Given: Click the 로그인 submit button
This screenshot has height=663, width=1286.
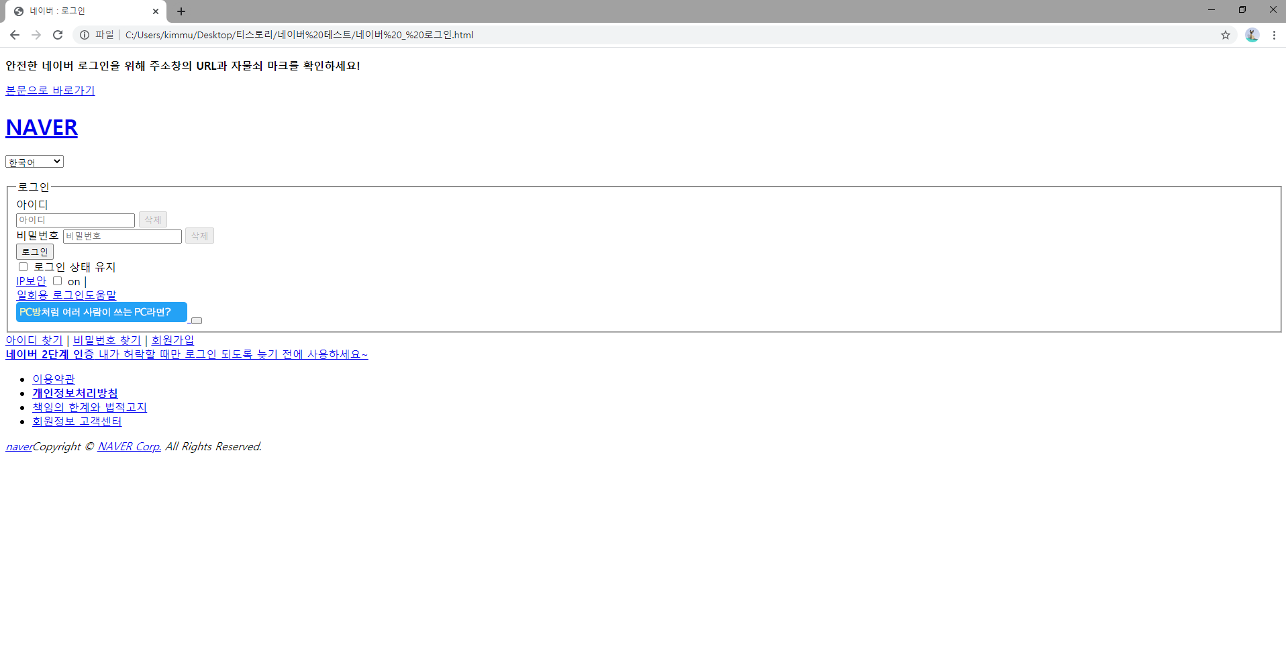Looking at the screenshot, I should click(x=35, y=252).
